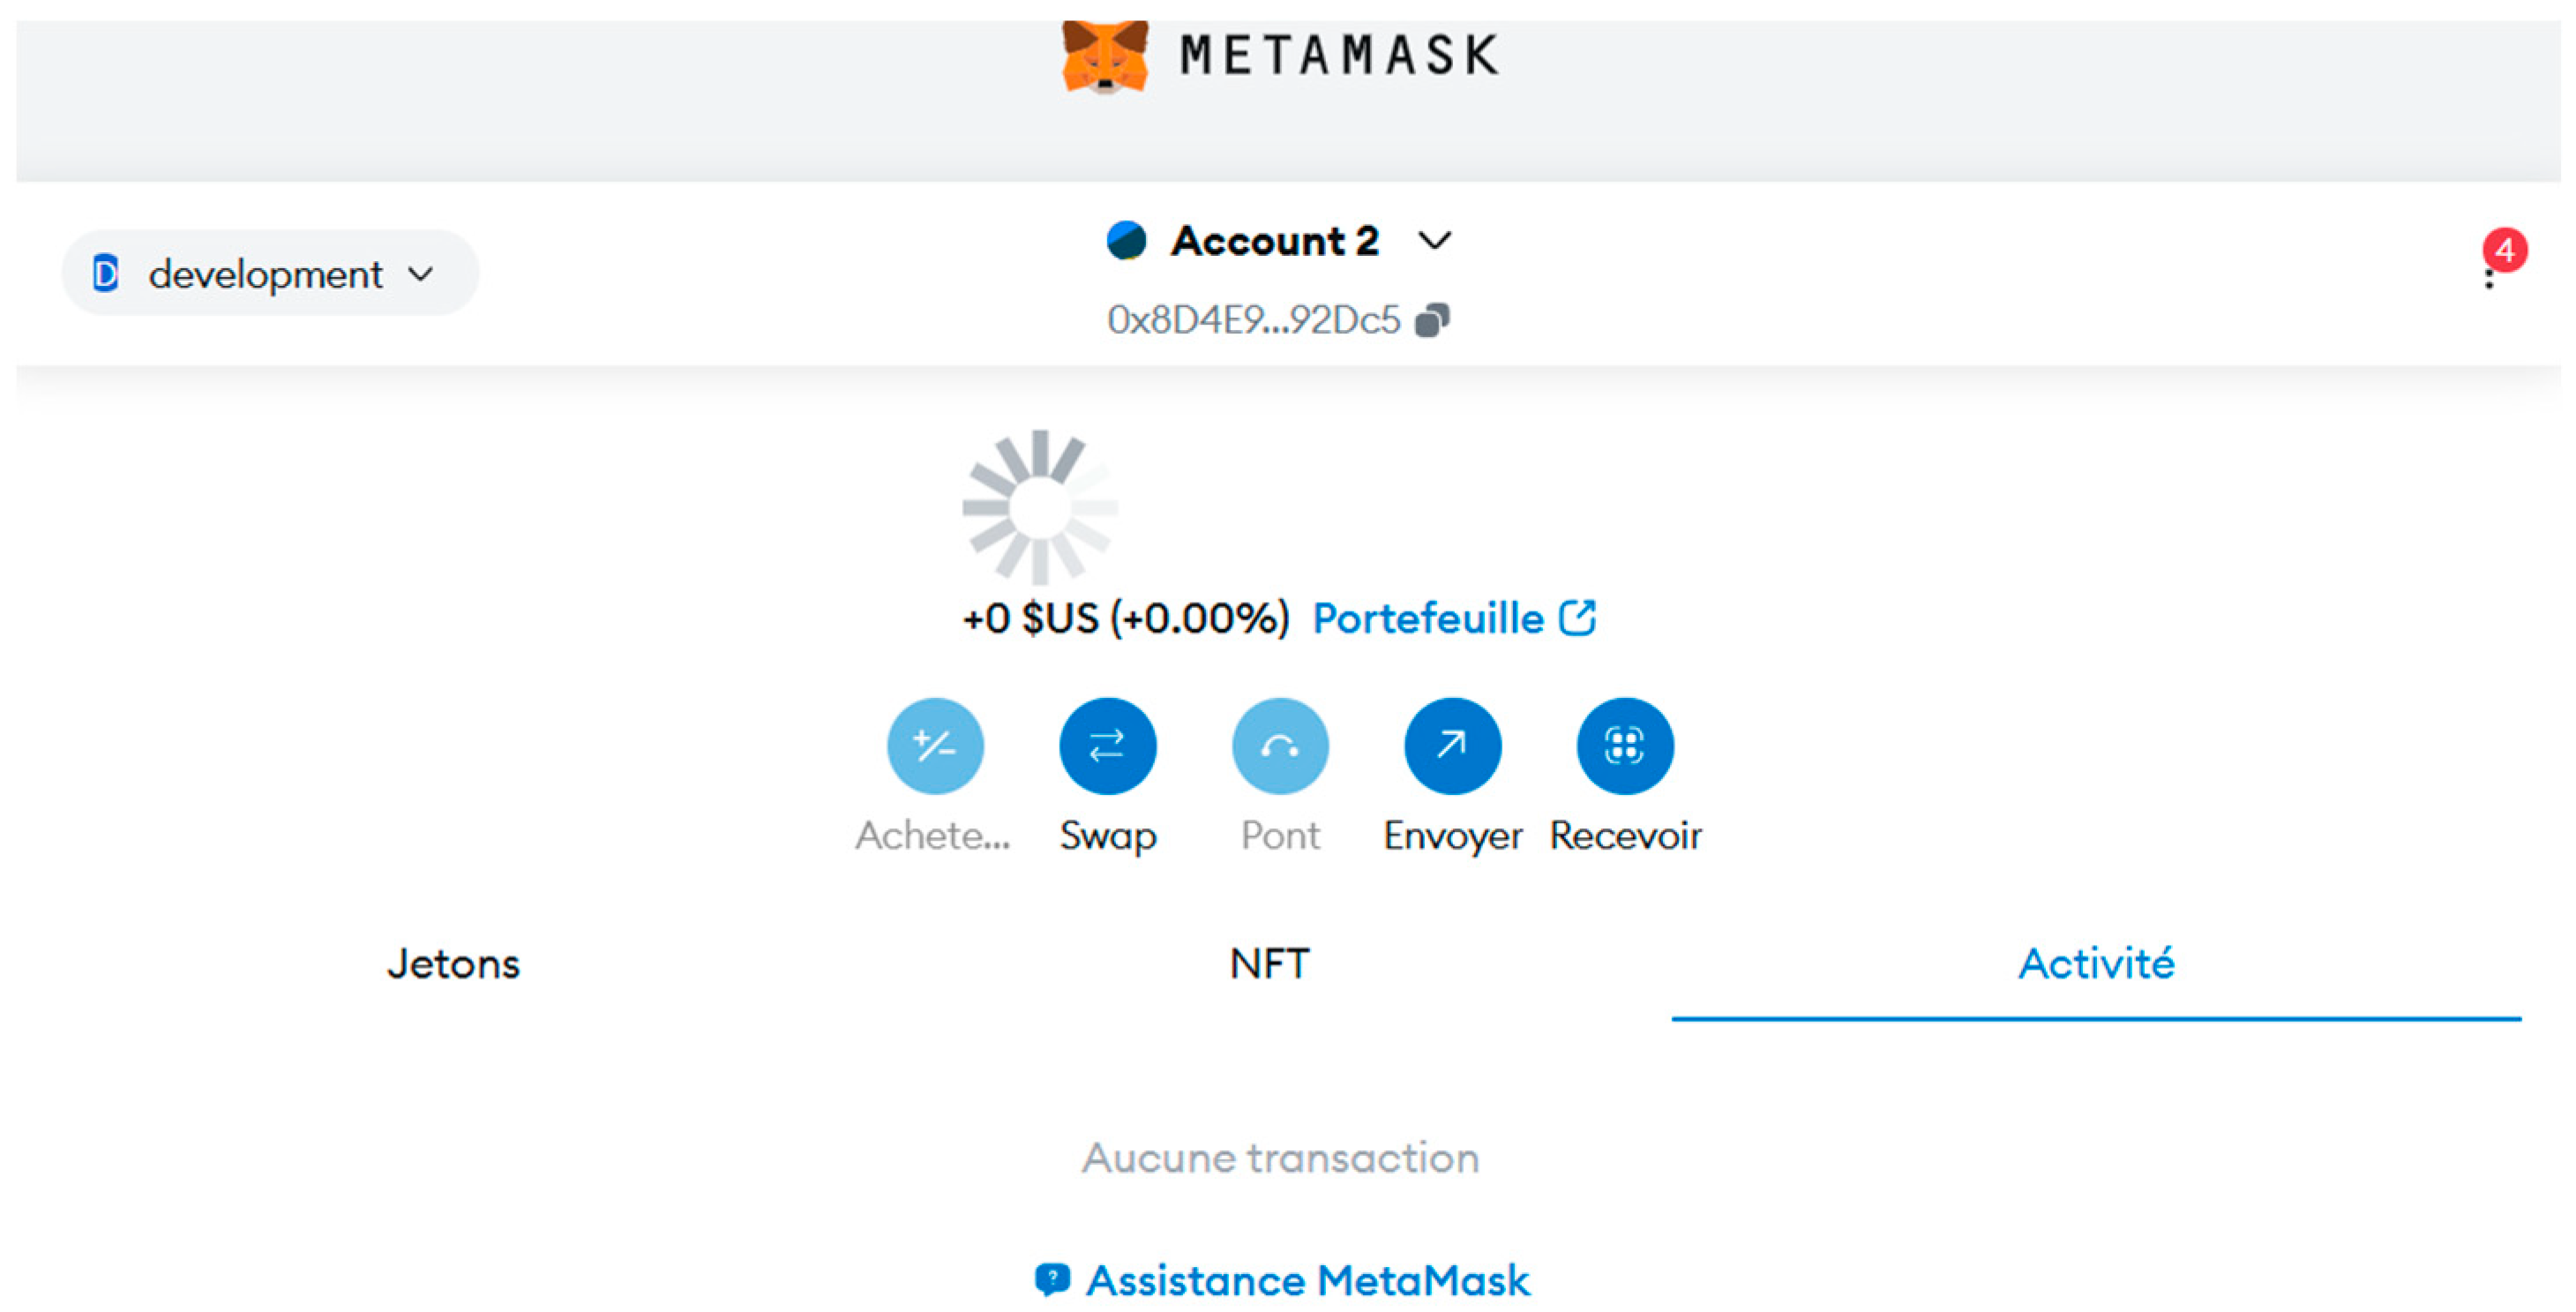2576x1312 pixels.
Task: Switch to the NFT tab
Action: [1269, 964]
